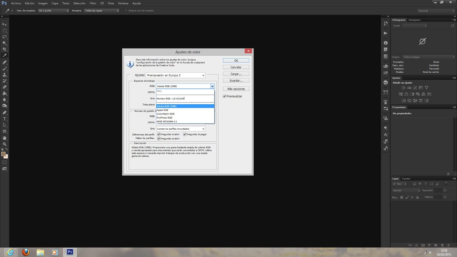The width and height of the screenshot is (457, 257).
Task: Click the Cargar... button
Action: pos(236,74)
